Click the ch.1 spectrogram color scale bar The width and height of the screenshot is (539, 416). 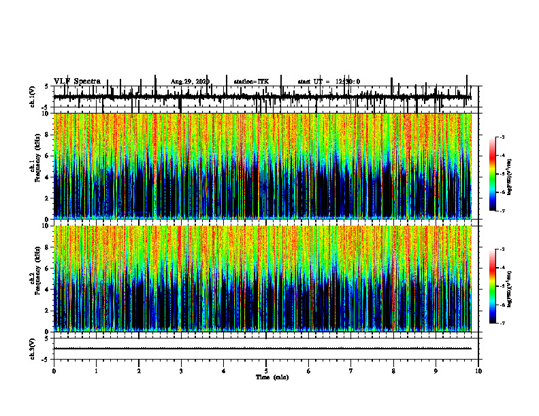[493, 174]
